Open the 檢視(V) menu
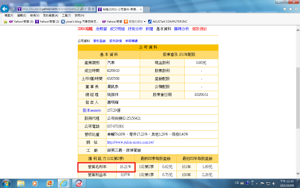This screenshot has width=300, height=188. [35, 16]
